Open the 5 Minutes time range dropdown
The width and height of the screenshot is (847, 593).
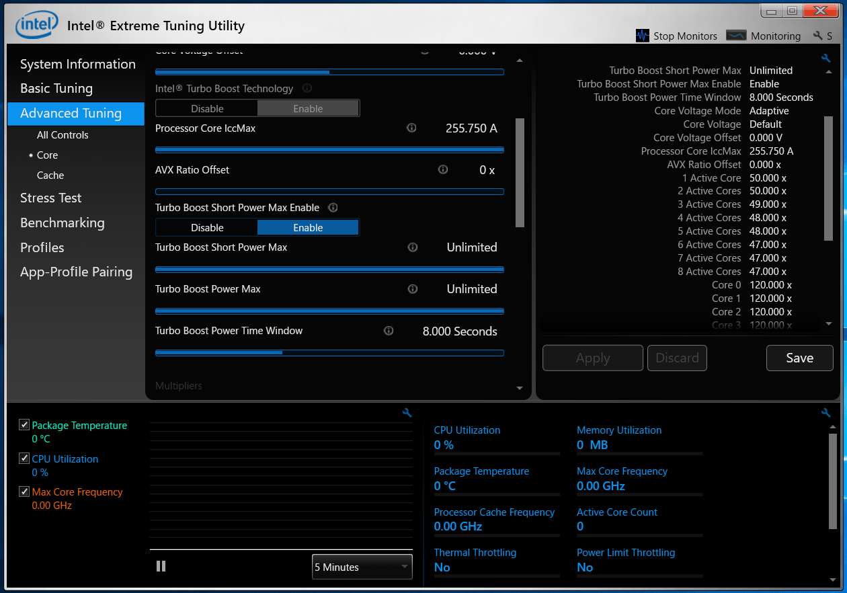(362, 567)
